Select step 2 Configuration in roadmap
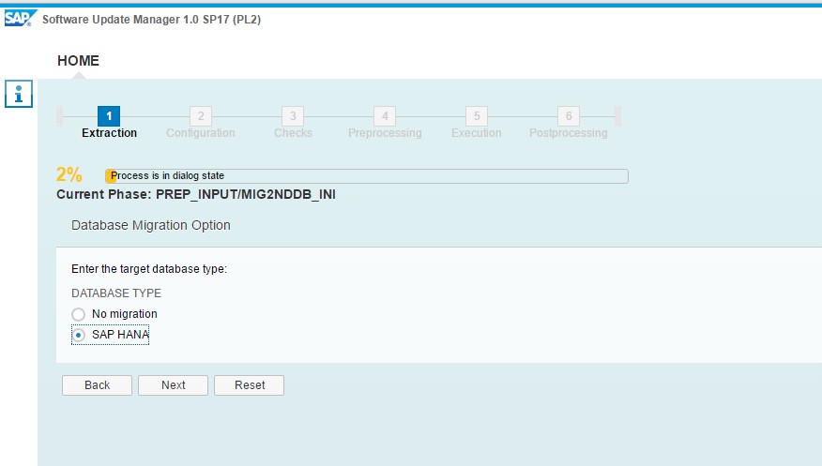Viewport: 822px width, 466px height. (201, 116)
